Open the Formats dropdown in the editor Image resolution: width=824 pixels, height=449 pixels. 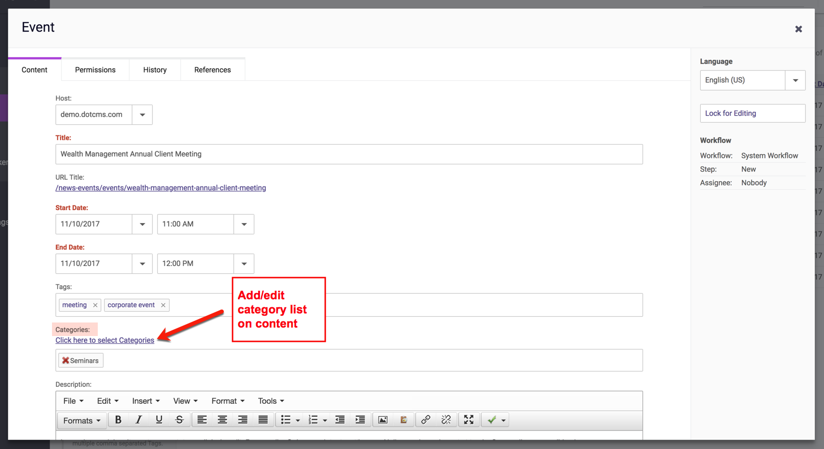(x=82, y=420)
